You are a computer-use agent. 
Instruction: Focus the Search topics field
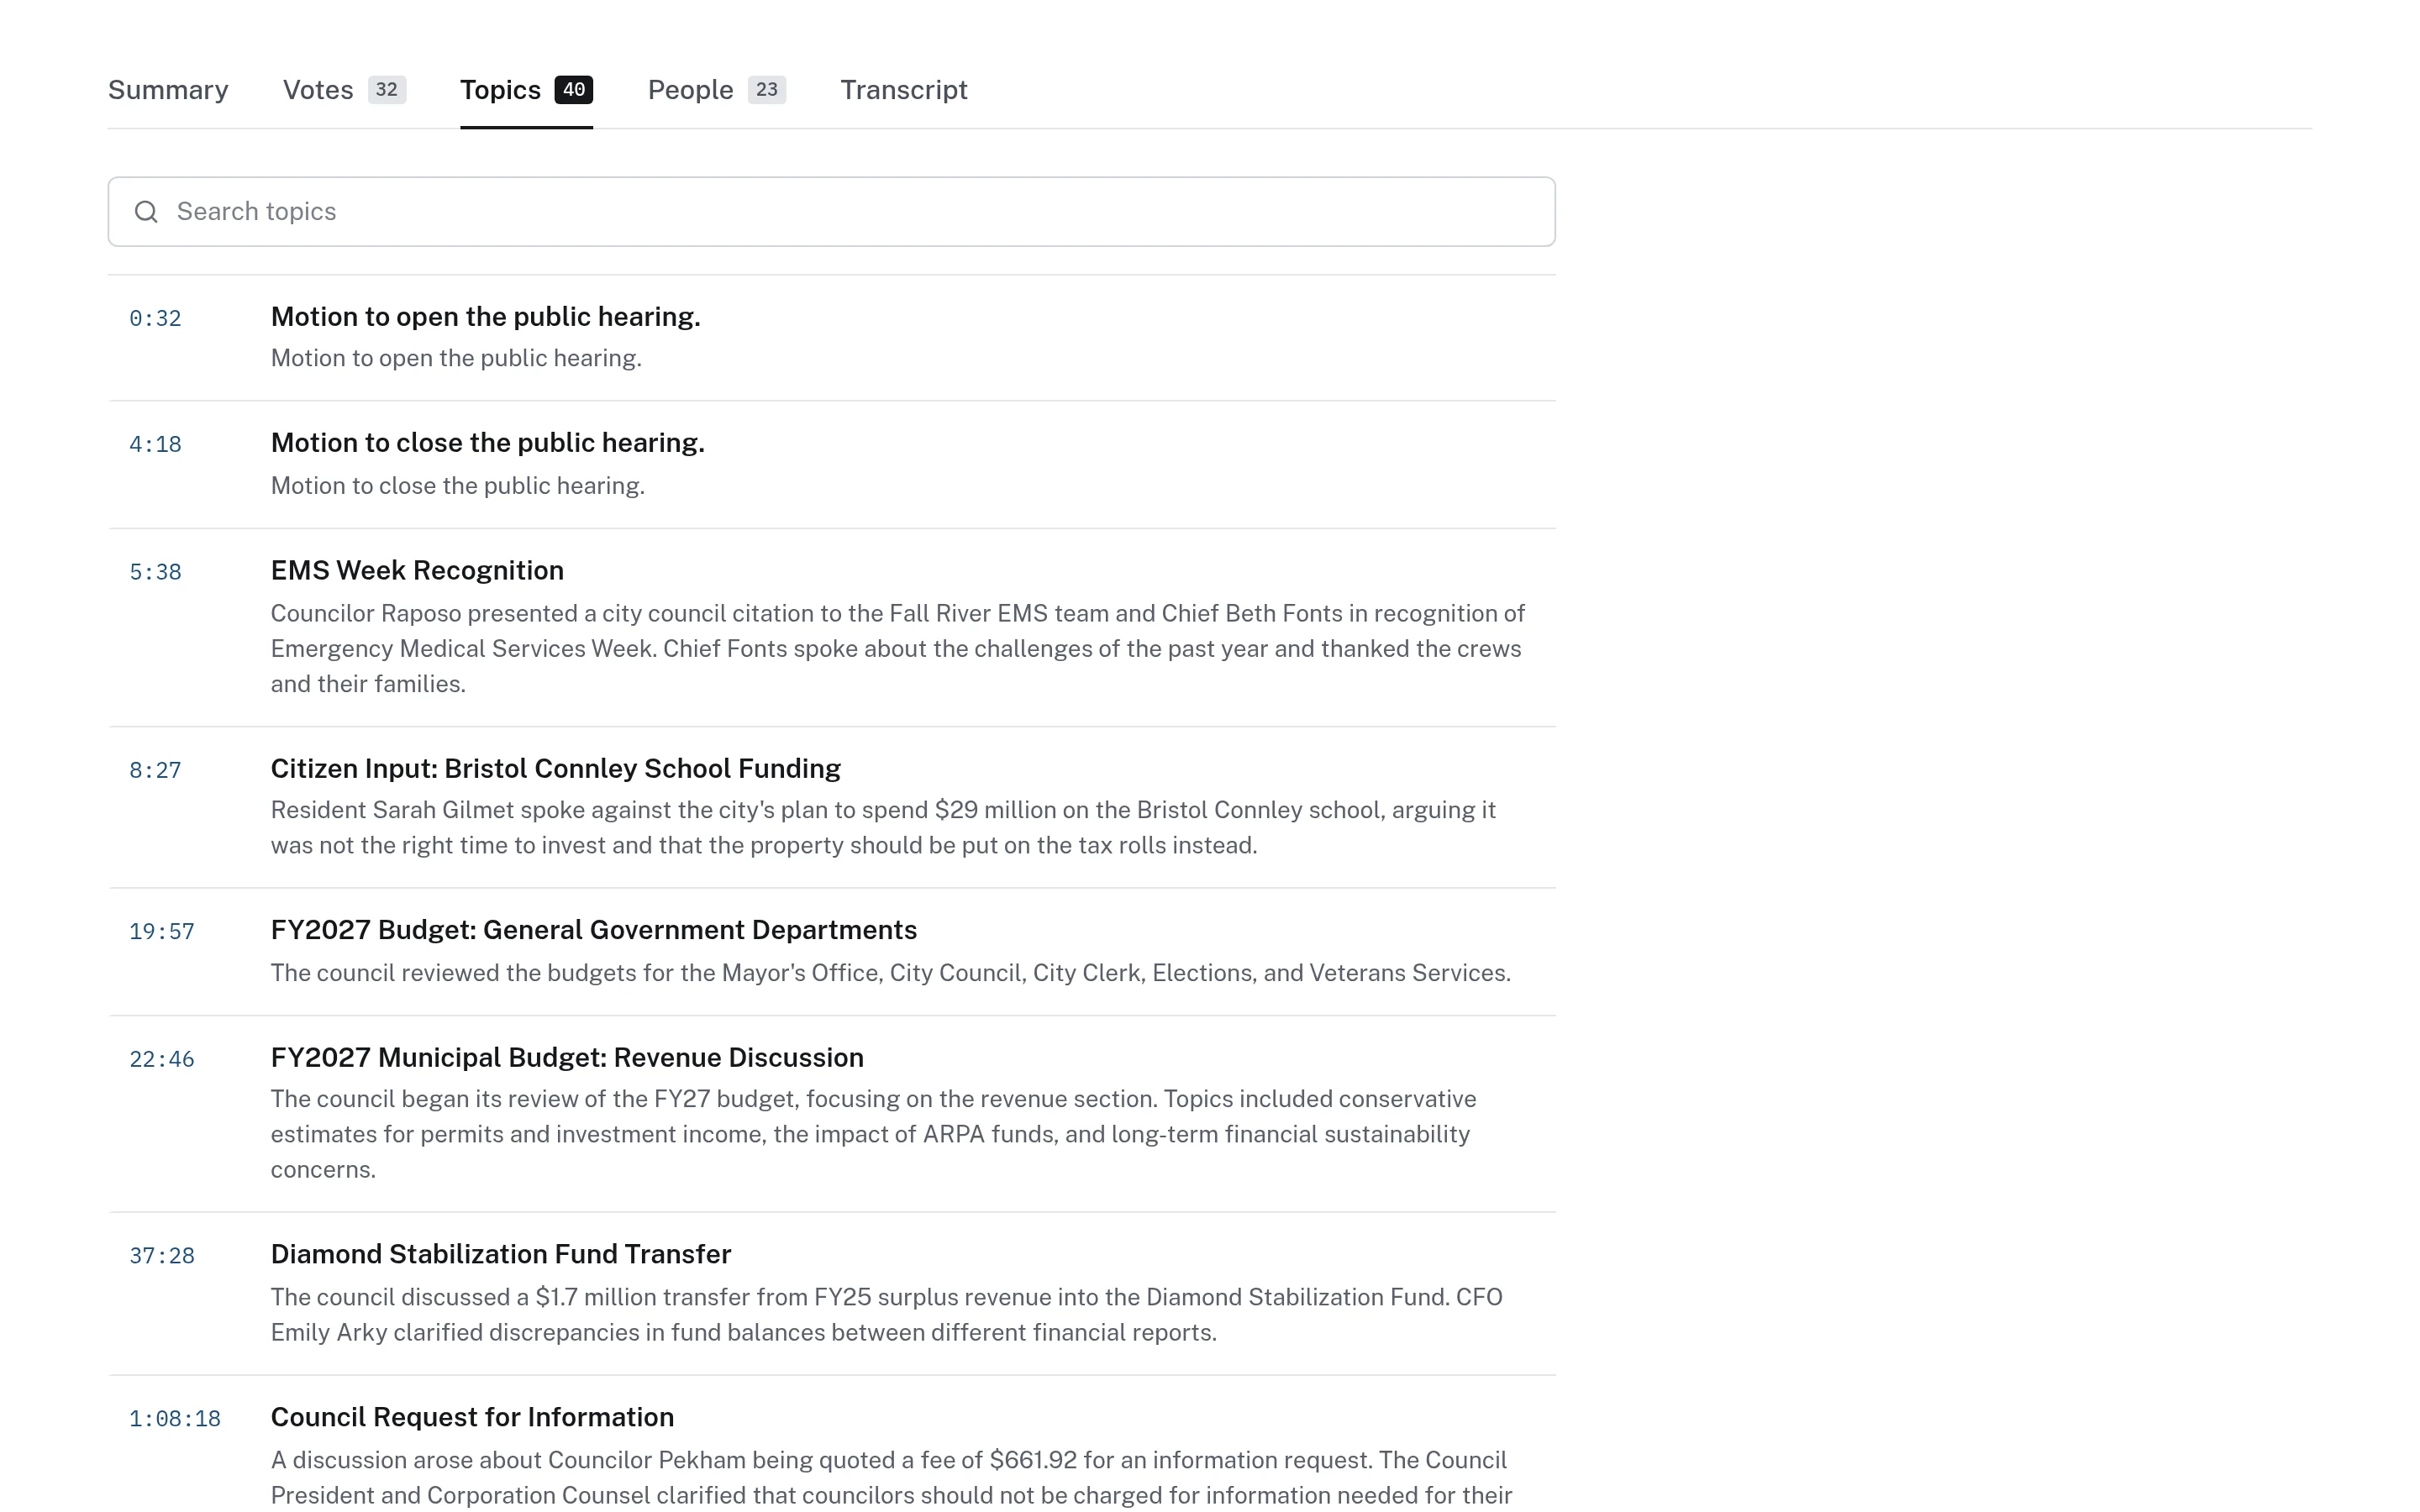point(831,212)
